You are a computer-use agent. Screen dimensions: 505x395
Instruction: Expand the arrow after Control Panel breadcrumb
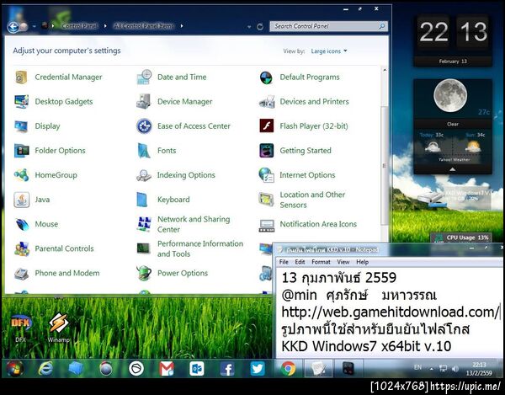105,26
